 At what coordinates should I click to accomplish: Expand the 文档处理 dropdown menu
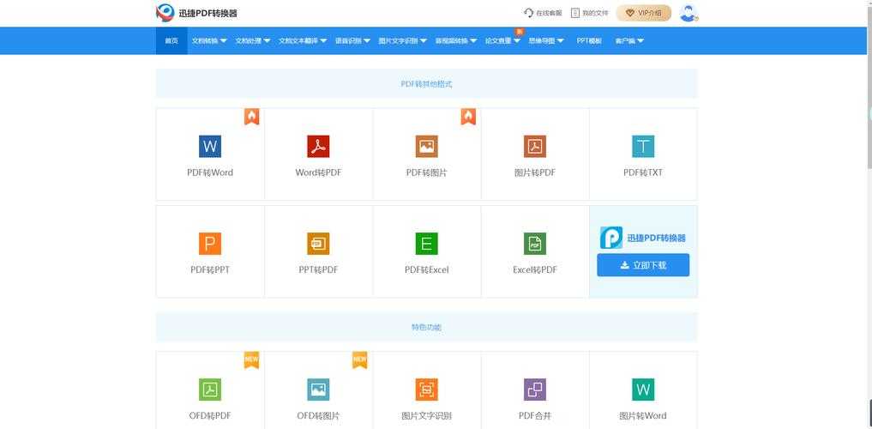click(253, 40)
